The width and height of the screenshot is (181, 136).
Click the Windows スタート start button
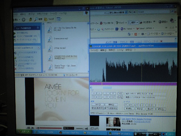tap(24, 132)
